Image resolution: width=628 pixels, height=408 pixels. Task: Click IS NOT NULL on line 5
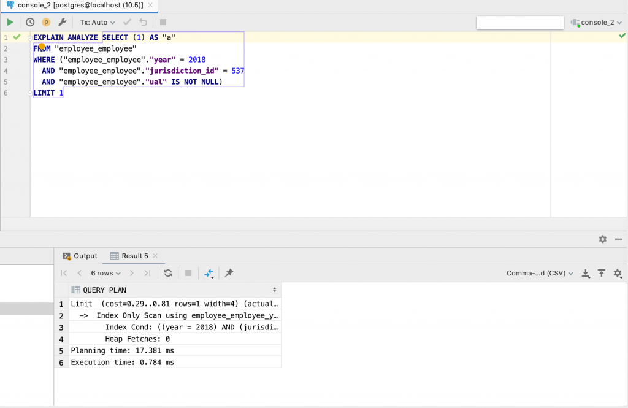[195, 82]
